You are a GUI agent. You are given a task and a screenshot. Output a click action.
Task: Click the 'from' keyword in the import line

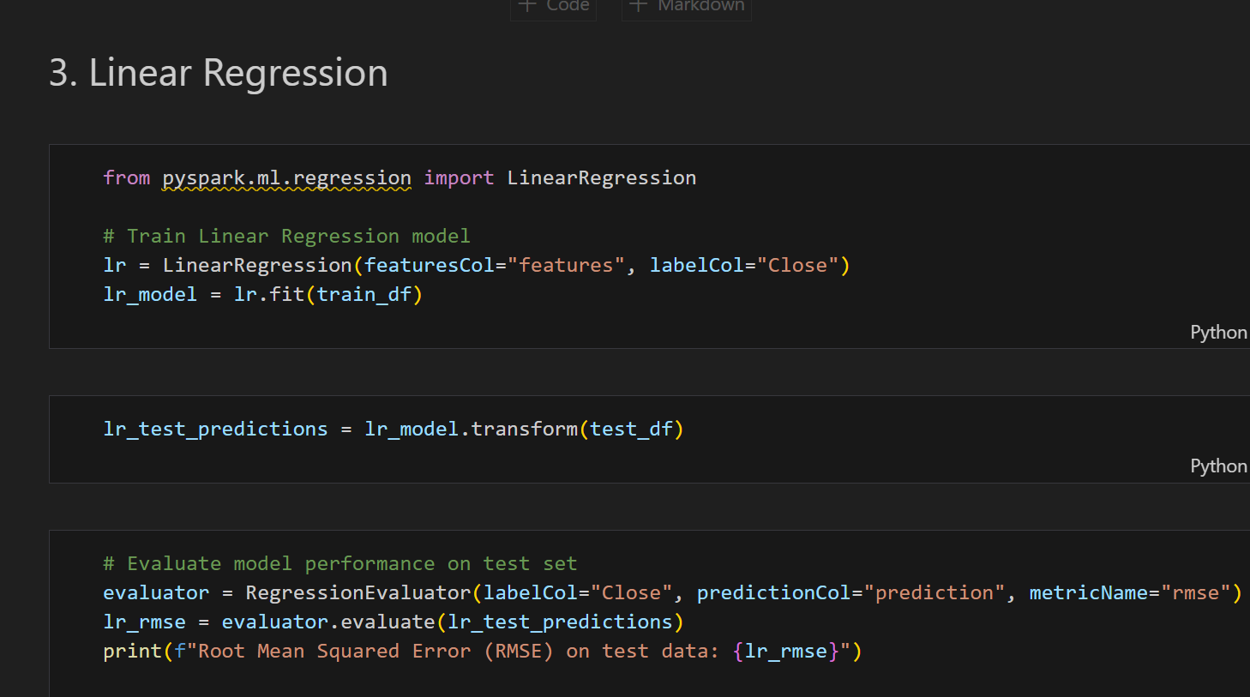pyautogui.click(x=126, y=178)
